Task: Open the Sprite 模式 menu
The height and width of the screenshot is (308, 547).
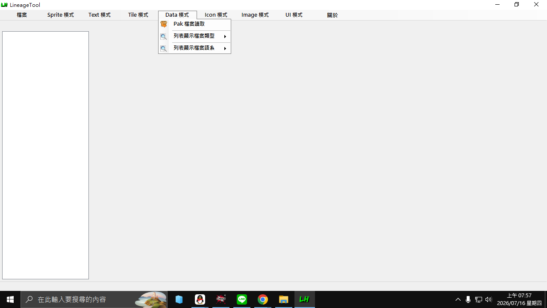Action: point(61,15)
